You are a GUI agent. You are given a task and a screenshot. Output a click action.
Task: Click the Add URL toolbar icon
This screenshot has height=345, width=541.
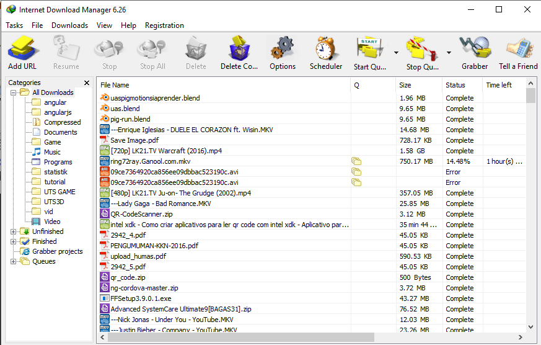coord(22,48)
